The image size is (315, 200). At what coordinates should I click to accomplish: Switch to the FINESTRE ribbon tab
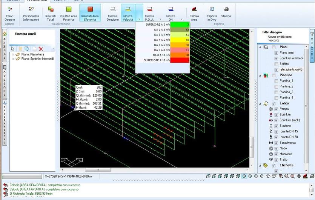tap(60, 1)
